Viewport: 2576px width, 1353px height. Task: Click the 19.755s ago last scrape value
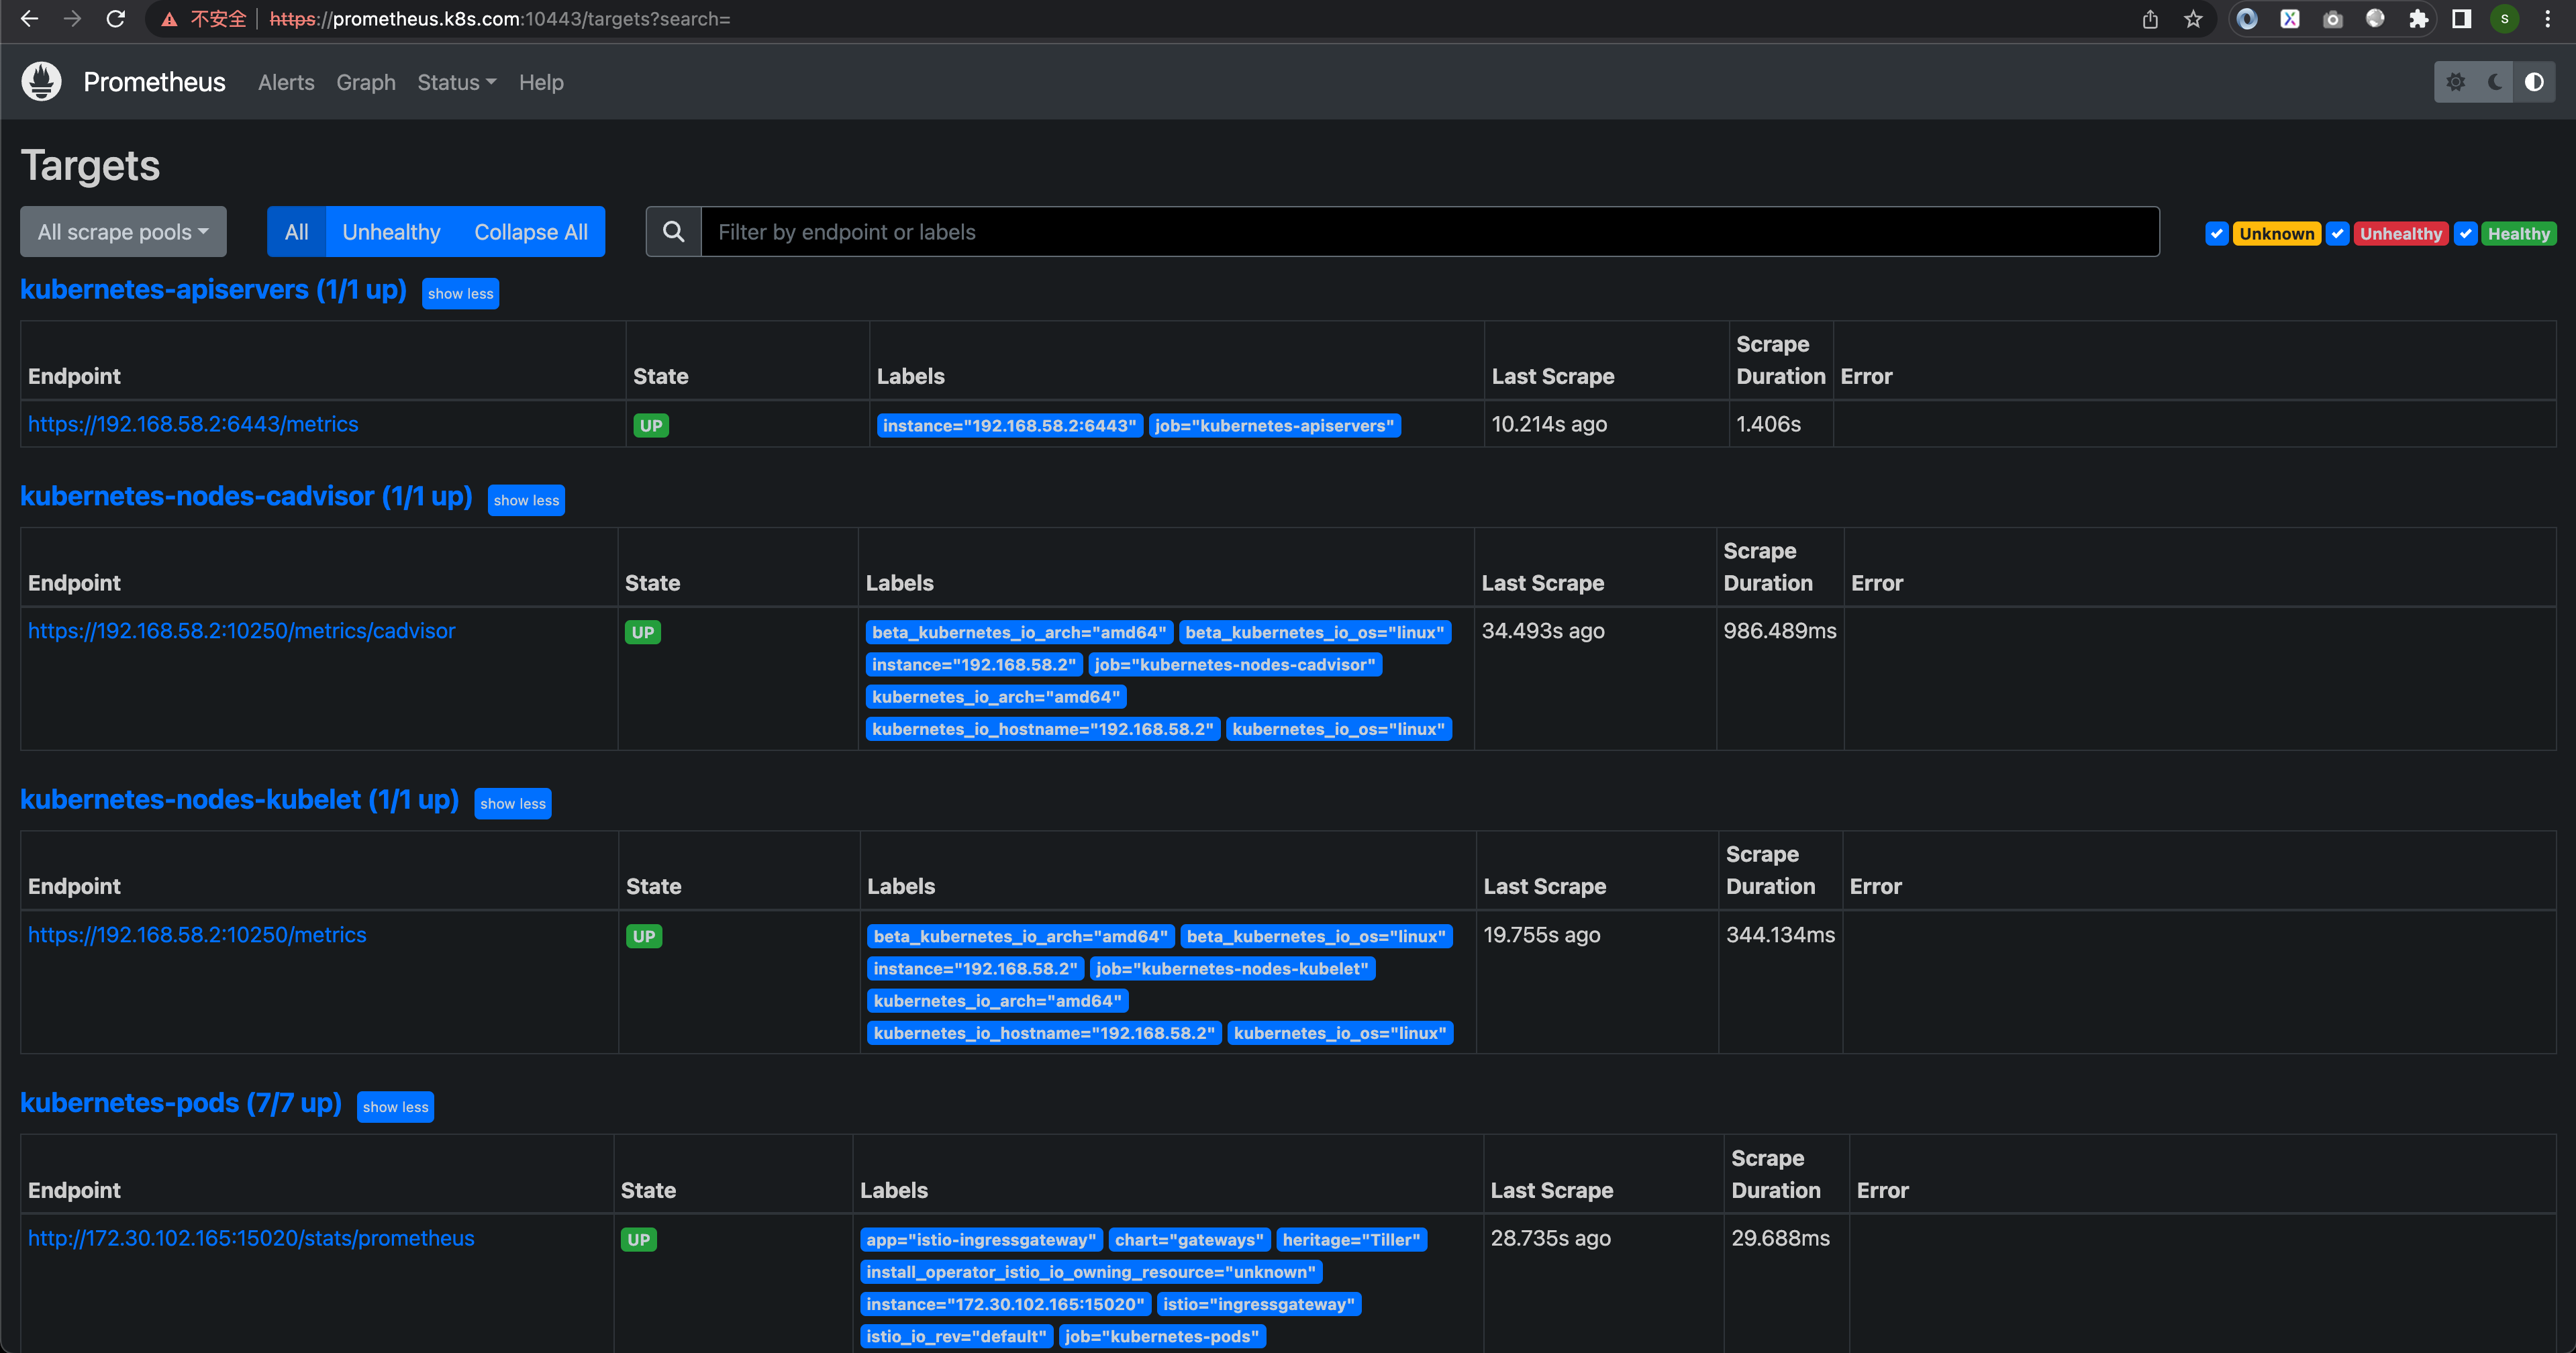pos(1542,935)
